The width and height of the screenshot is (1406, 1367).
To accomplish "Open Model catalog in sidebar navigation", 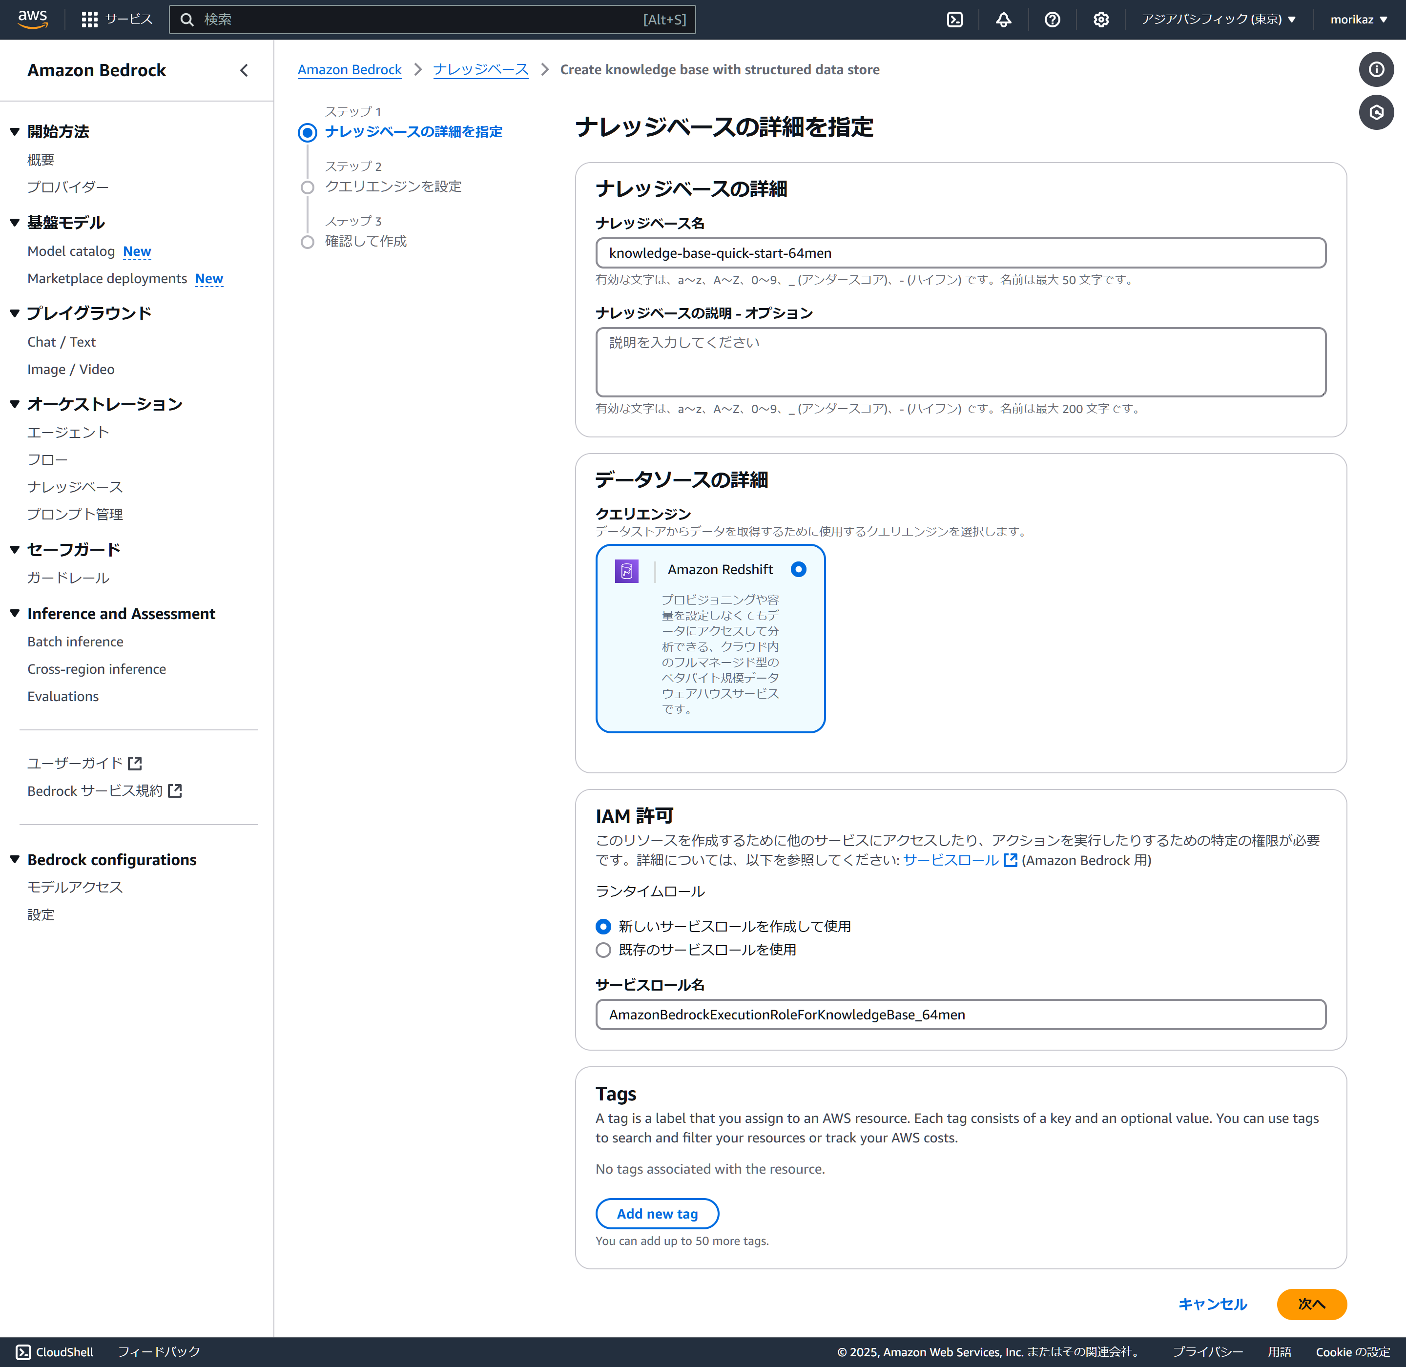I will pyautogui.click(x=70, y=251).
